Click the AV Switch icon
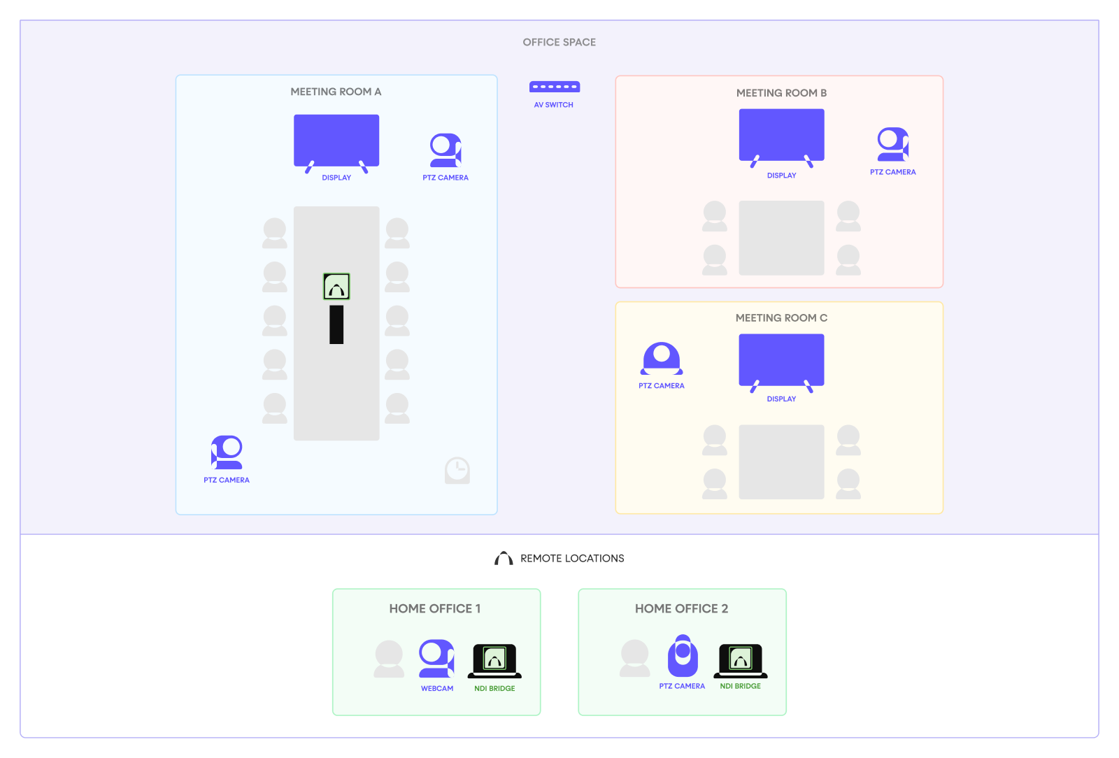The width and height of the screenshot is (1119, 758). pos(555,87)
